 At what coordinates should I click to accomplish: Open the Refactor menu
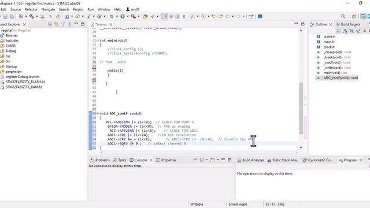(x=31, y=9)
